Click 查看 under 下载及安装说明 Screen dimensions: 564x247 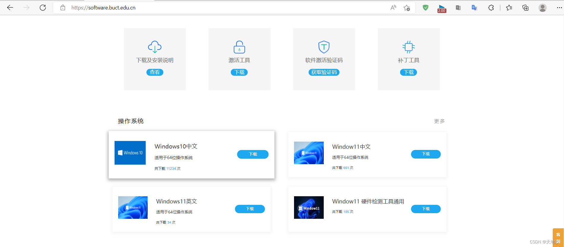coord(155,72)
